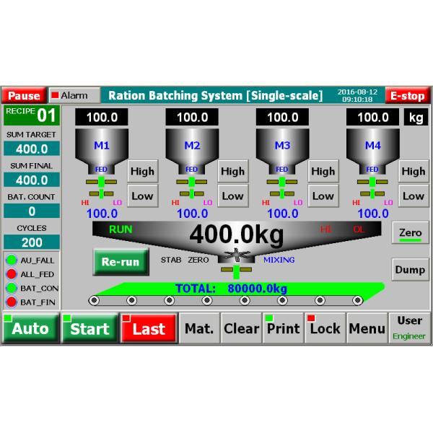Click the ZERO status label

pos(198,260)
